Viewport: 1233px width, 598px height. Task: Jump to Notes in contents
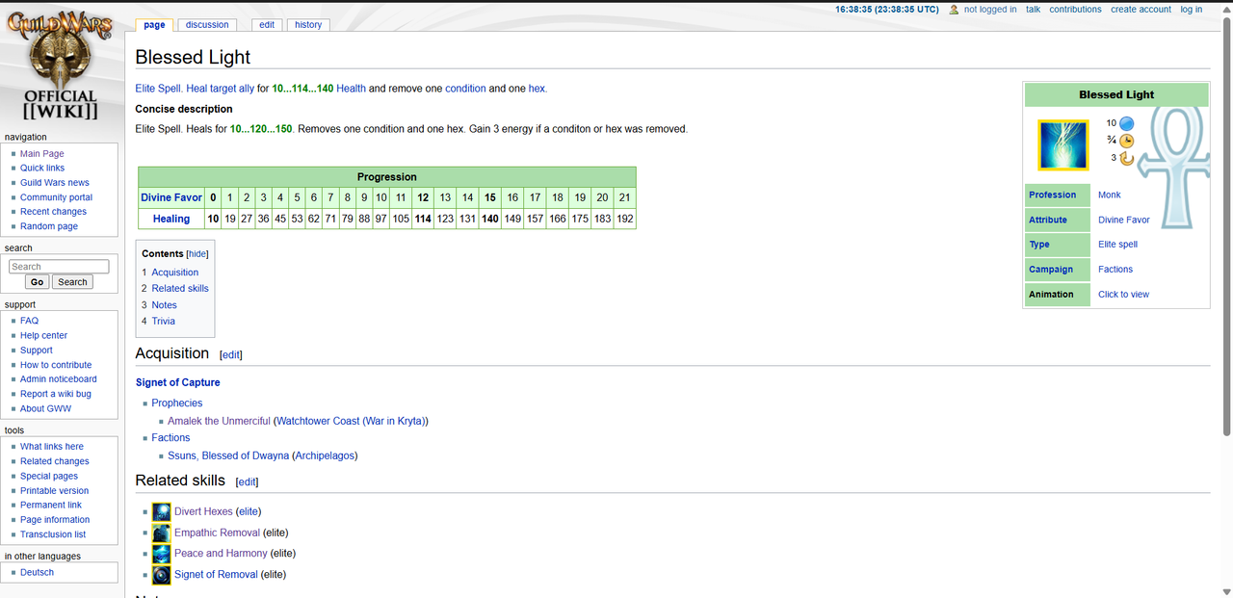(x=164, y=305)
